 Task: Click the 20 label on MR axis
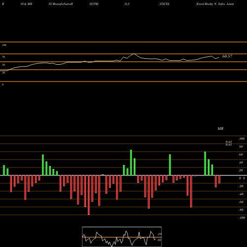241,170
